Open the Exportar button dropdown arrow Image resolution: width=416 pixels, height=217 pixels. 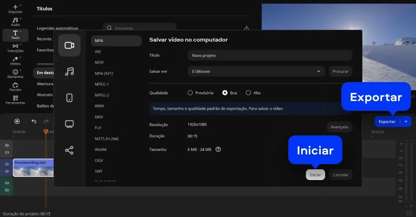(406, 122)
